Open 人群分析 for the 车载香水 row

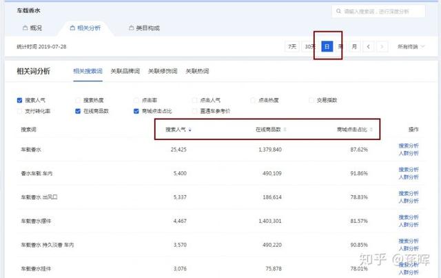tap(409, 153)
